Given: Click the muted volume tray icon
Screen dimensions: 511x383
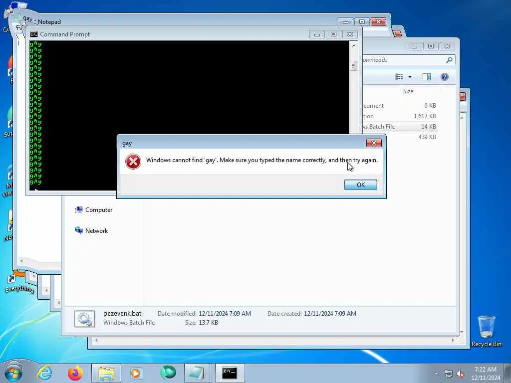Looking at the screenshot, I should (x=461, y=374).
